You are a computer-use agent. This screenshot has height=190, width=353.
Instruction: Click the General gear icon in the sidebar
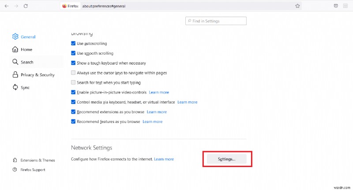[15, 37]
